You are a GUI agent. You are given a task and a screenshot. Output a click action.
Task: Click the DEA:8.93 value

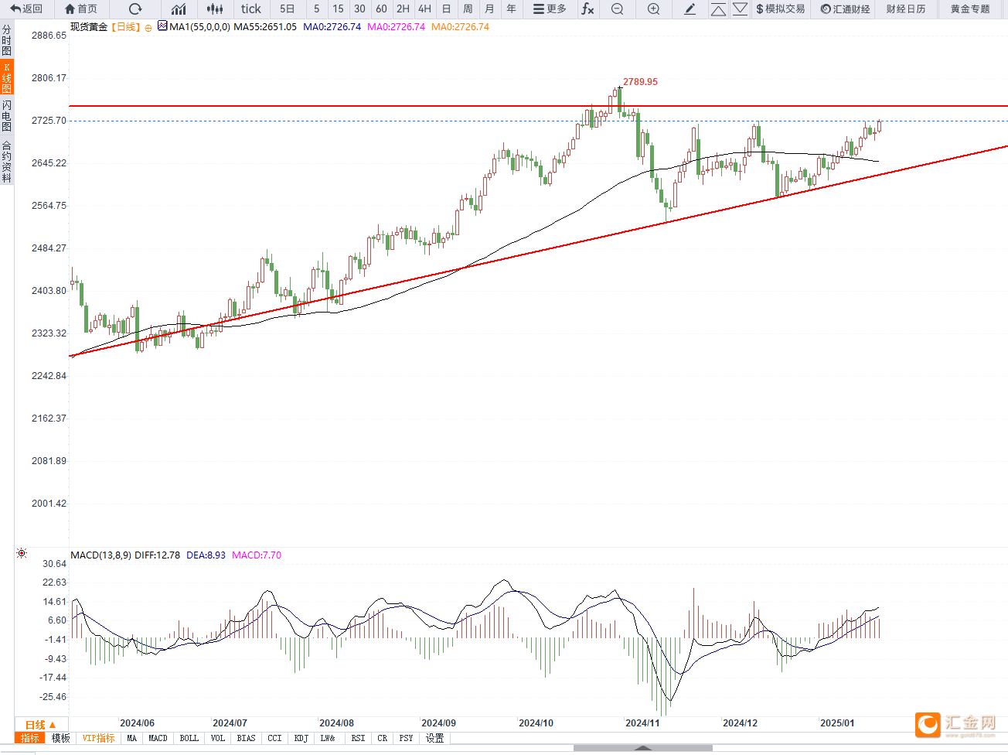(x=206, y=555)
